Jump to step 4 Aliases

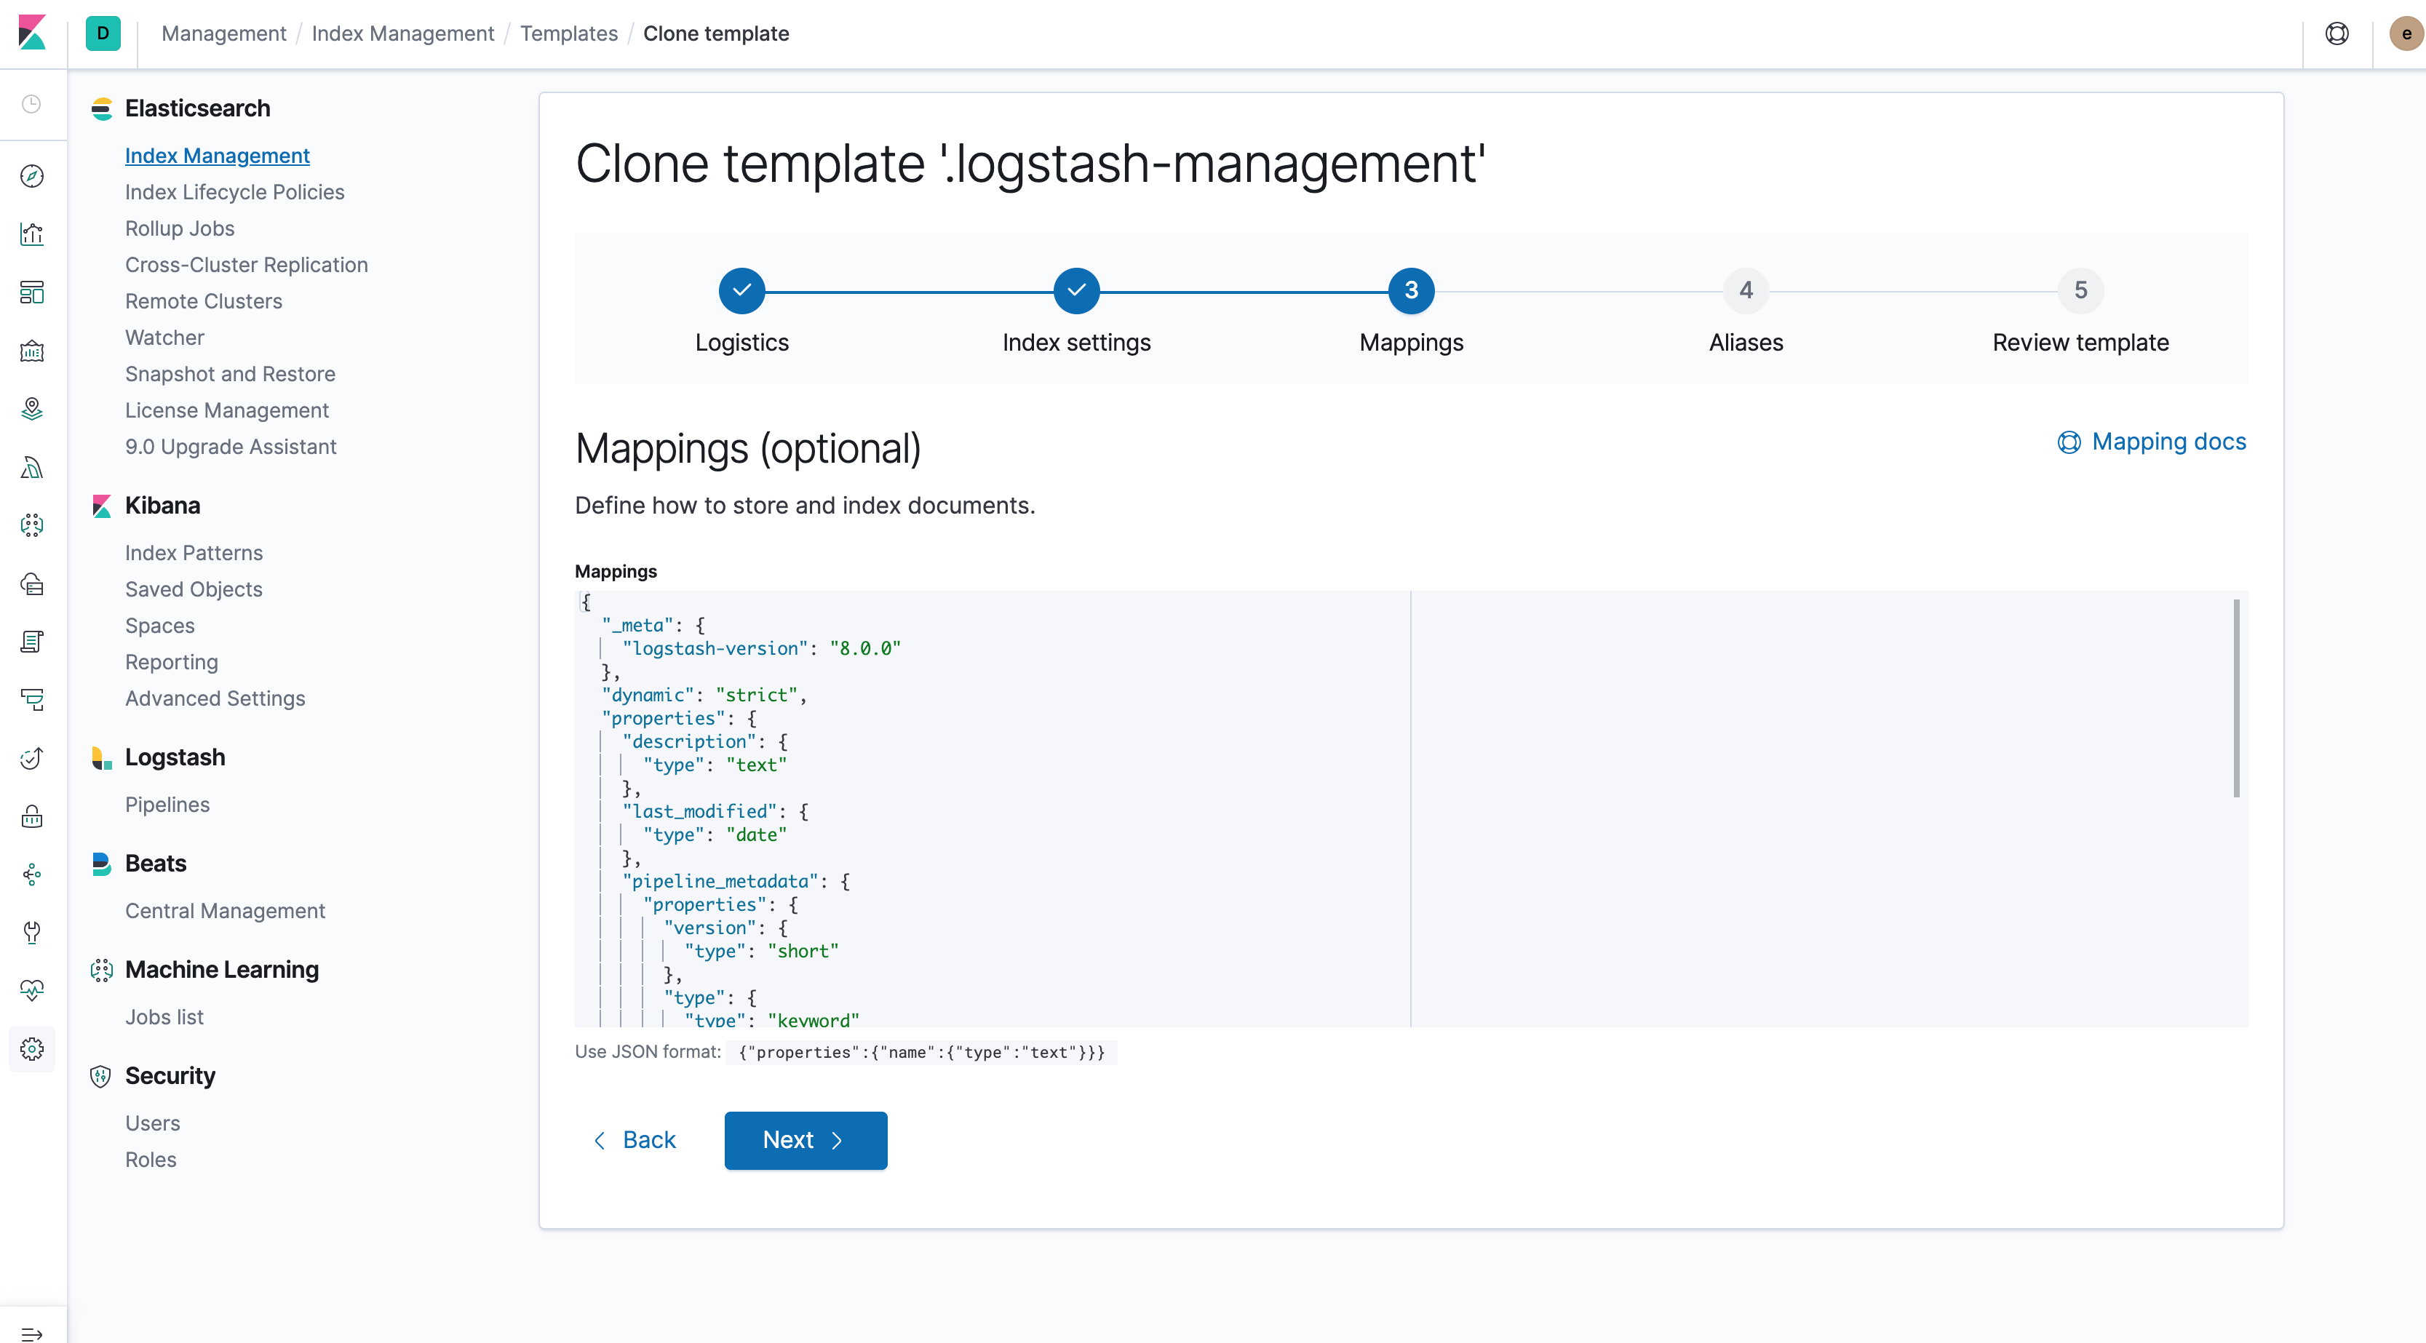1745,291
